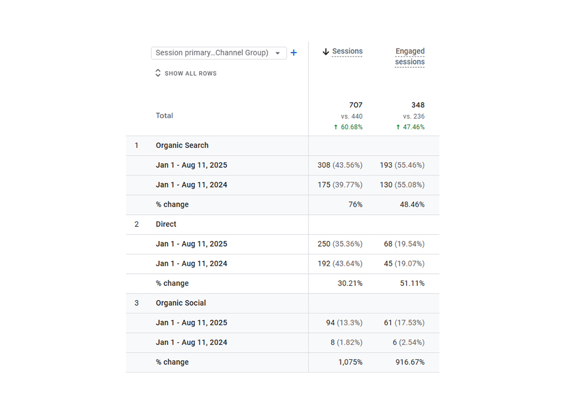Sort by the Engaged sessions column header
Screen dimensions: 566x414
[410, 56]
